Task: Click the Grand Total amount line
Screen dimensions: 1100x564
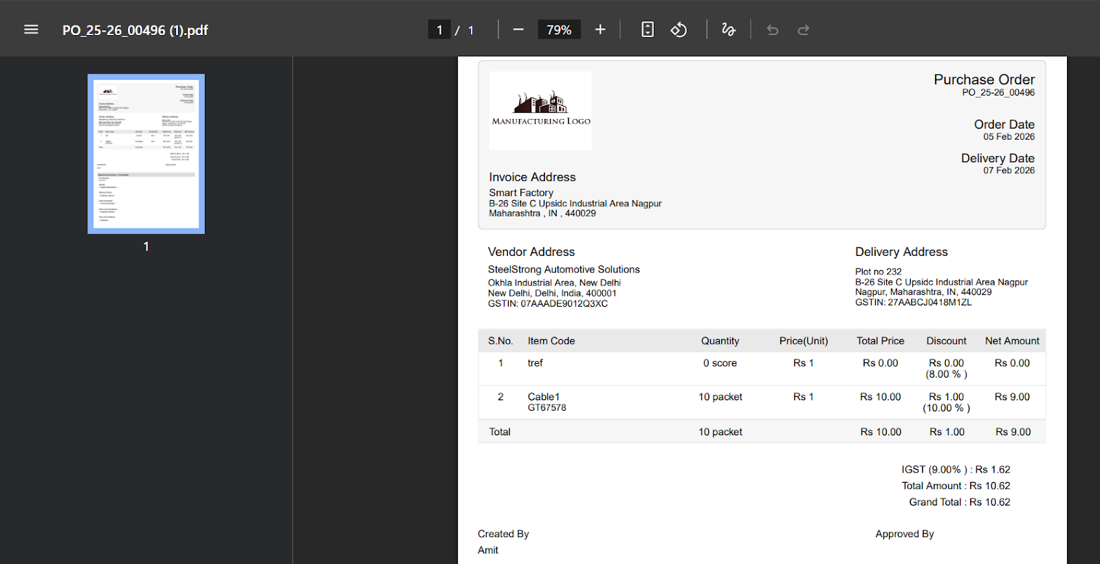Action: [x=959, y=502]
